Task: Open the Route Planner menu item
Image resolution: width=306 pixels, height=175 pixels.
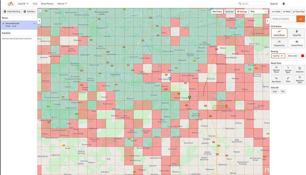Action: pos(47,4)
